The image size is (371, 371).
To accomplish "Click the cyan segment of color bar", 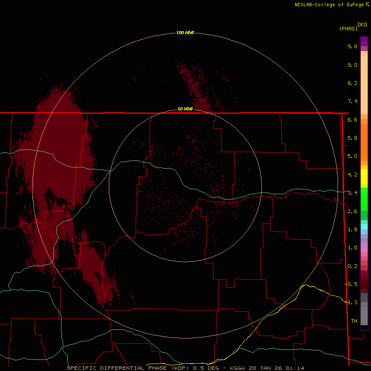I will coord(364,226).
